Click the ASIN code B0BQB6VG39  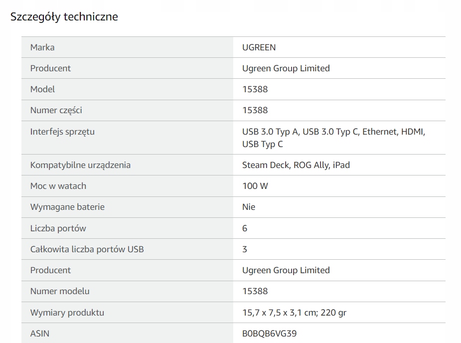point(269,333)
